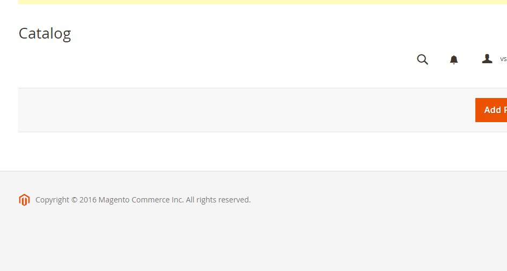The height and width of the screenshot is (271, 507).
Task: Show system notifications via the bell
Action: 454,59
